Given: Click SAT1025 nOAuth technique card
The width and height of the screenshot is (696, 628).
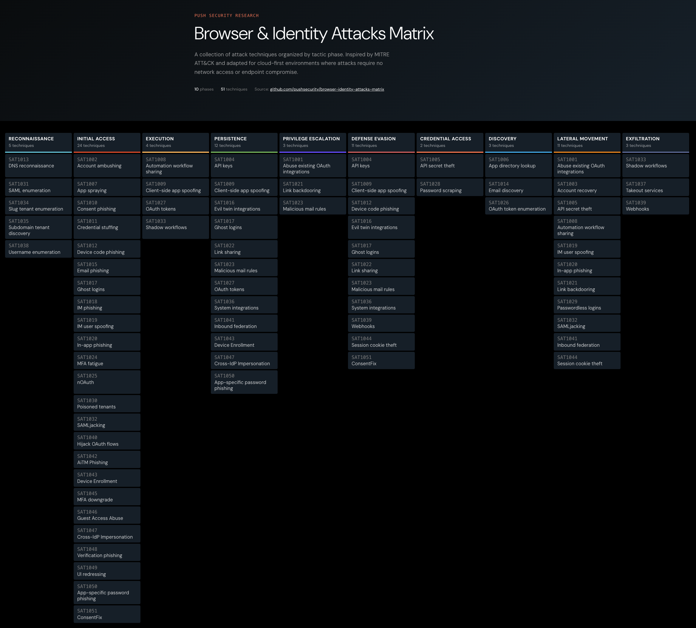Looking at the screenshot, I should 107,382.
